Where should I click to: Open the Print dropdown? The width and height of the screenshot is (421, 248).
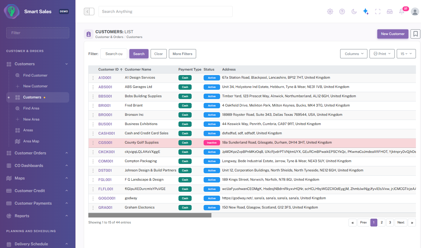coord(382,54)
